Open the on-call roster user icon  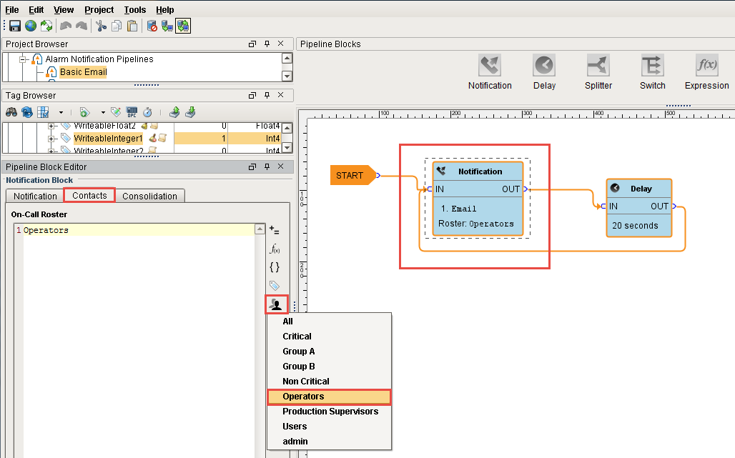tap(275, 305)
